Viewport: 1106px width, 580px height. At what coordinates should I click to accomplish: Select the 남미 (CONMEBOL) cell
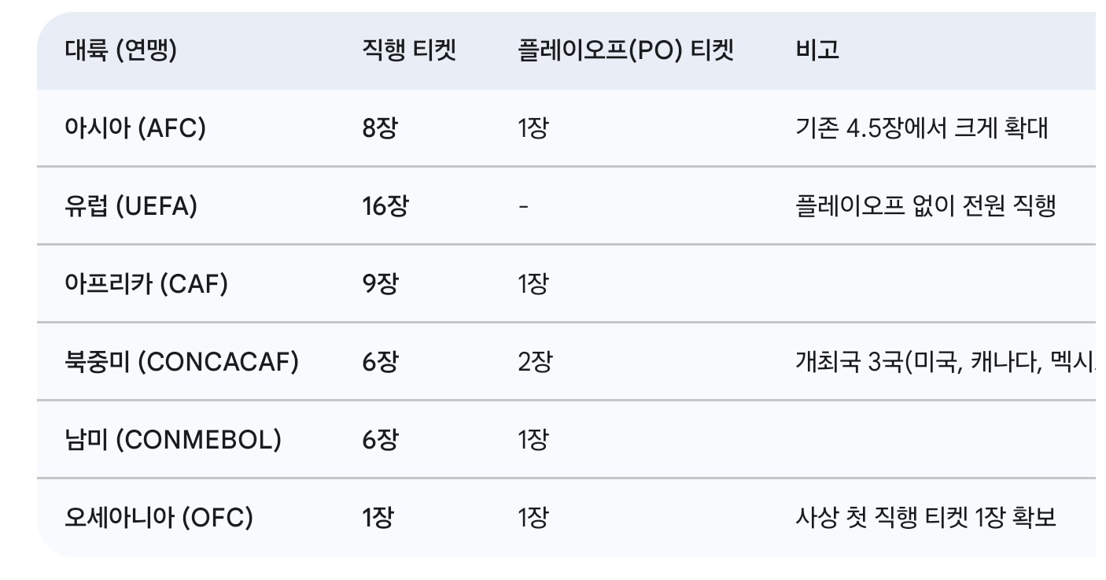tap(173, 439)
